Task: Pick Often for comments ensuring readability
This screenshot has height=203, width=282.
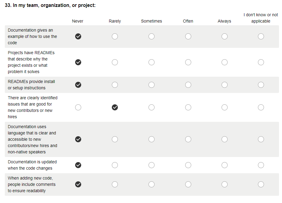Action: (x=188, y=184)
